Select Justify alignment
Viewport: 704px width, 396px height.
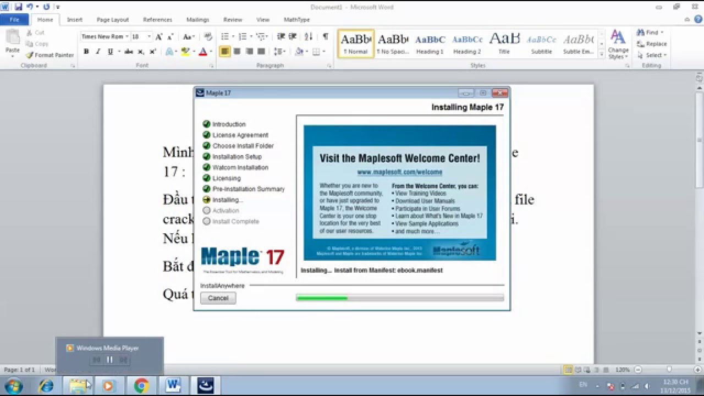coord(261,51)
